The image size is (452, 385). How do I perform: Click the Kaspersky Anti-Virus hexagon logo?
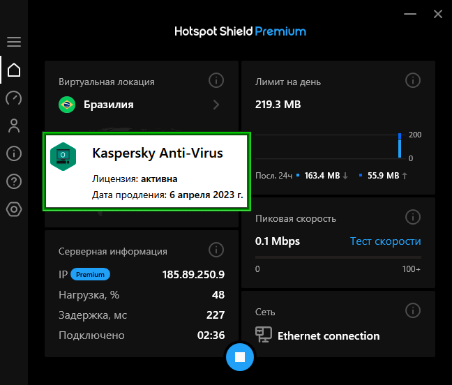coord(63,156)
